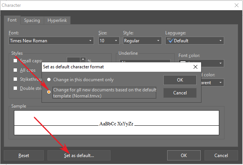Click the spell-check language icon
Viewport: 243px width, 165px height.
coord(169,41)
